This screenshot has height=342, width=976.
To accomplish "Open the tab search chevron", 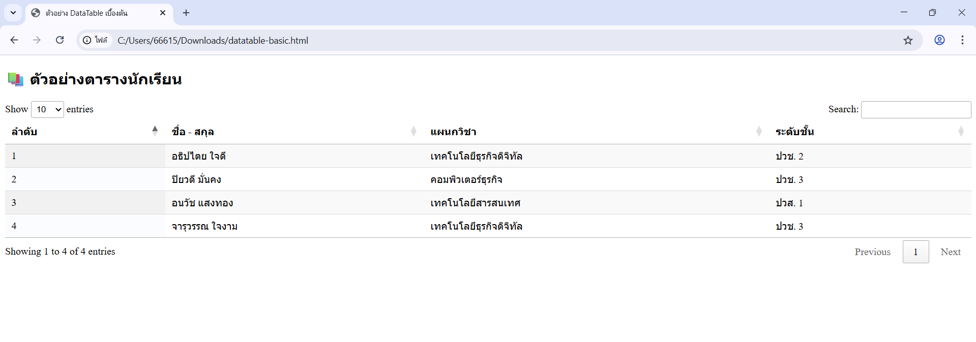I will pos(13,13).
